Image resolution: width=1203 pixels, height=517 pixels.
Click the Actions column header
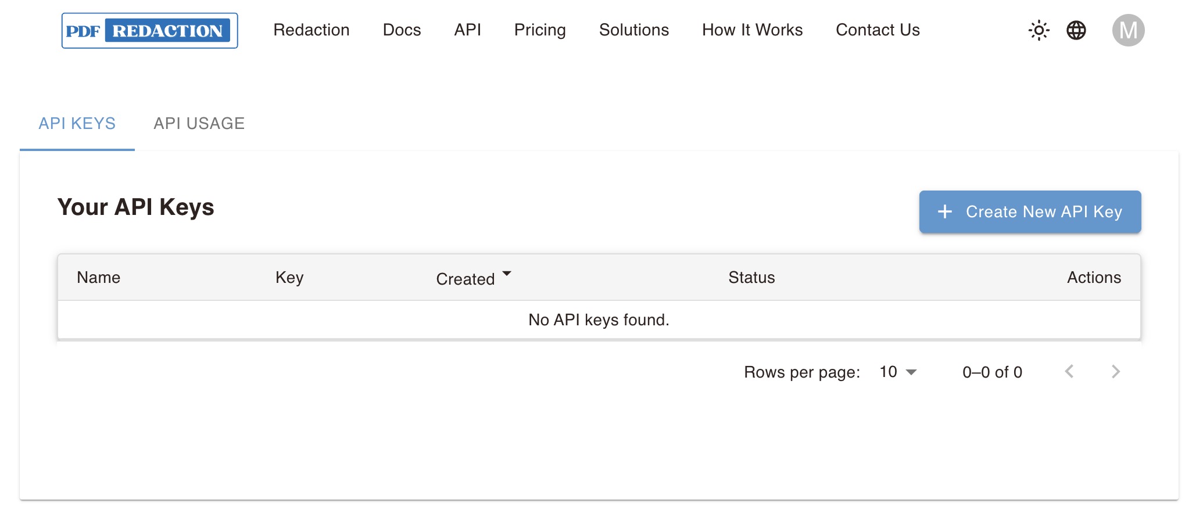1094,278
